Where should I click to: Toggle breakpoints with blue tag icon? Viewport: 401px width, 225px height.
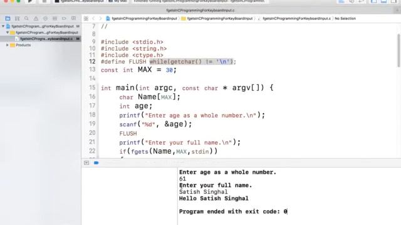tap(96, 162)
